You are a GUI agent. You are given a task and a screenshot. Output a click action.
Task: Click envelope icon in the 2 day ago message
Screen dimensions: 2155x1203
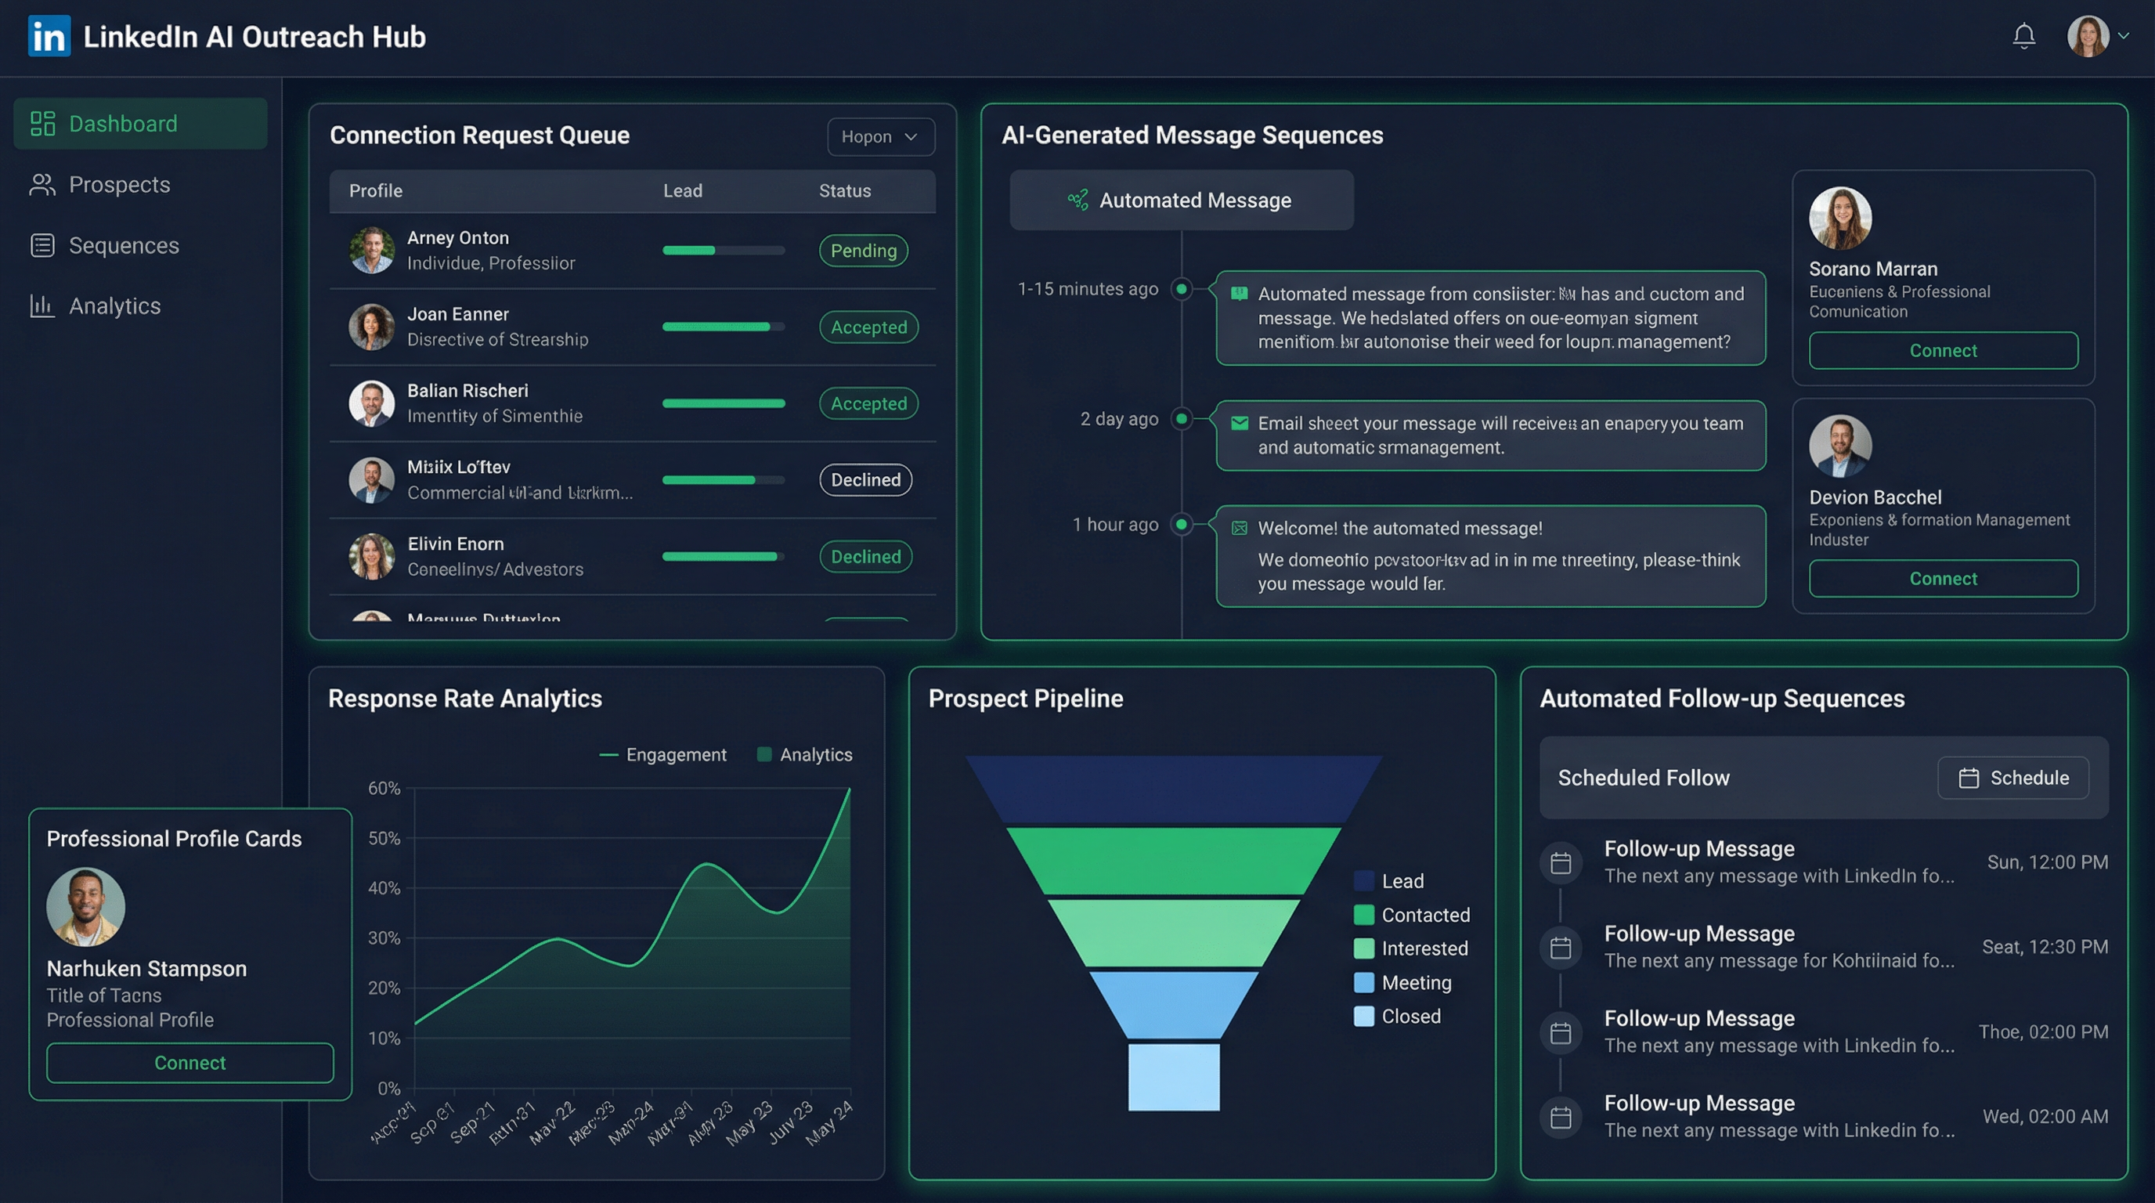click(1240, 423)
